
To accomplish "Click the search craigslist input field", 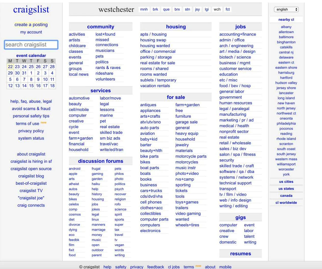I will (x=31, y=45).
